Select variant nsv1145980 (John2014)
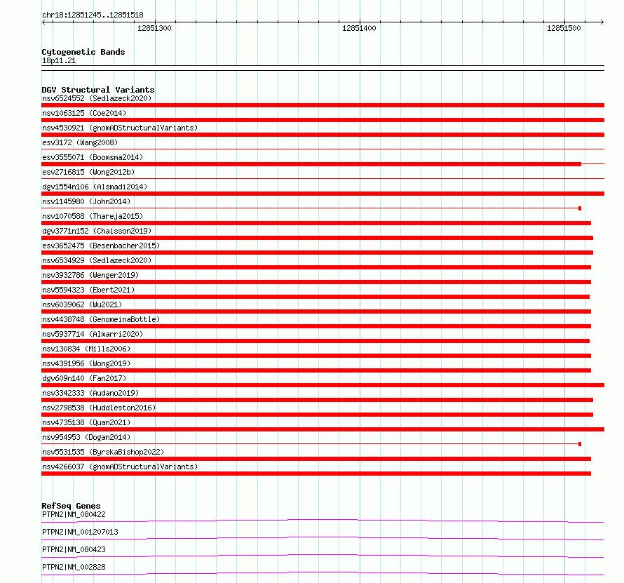This screenshot has width=624, height=583. point(86,201)
